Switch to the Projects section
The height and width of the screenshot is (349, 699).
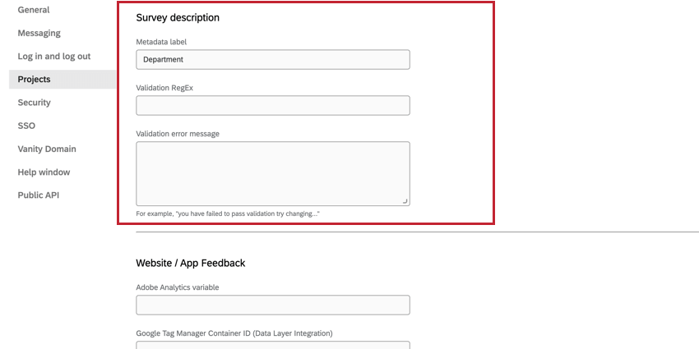tap(35, 79)
